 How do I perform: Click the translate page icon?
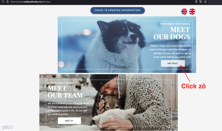[x=201, y=2]
